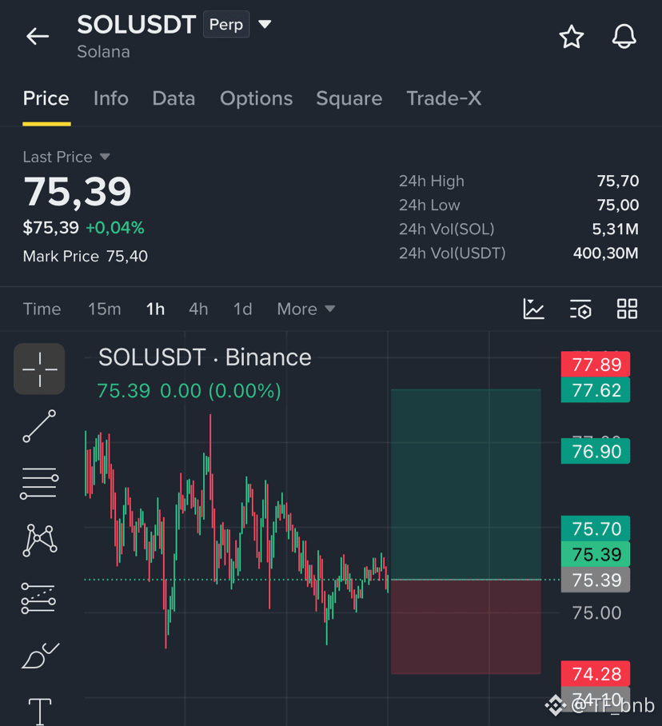Select the horizontal lines tool
The width and height of the screenshot is (662, 726).
[39, 484]
